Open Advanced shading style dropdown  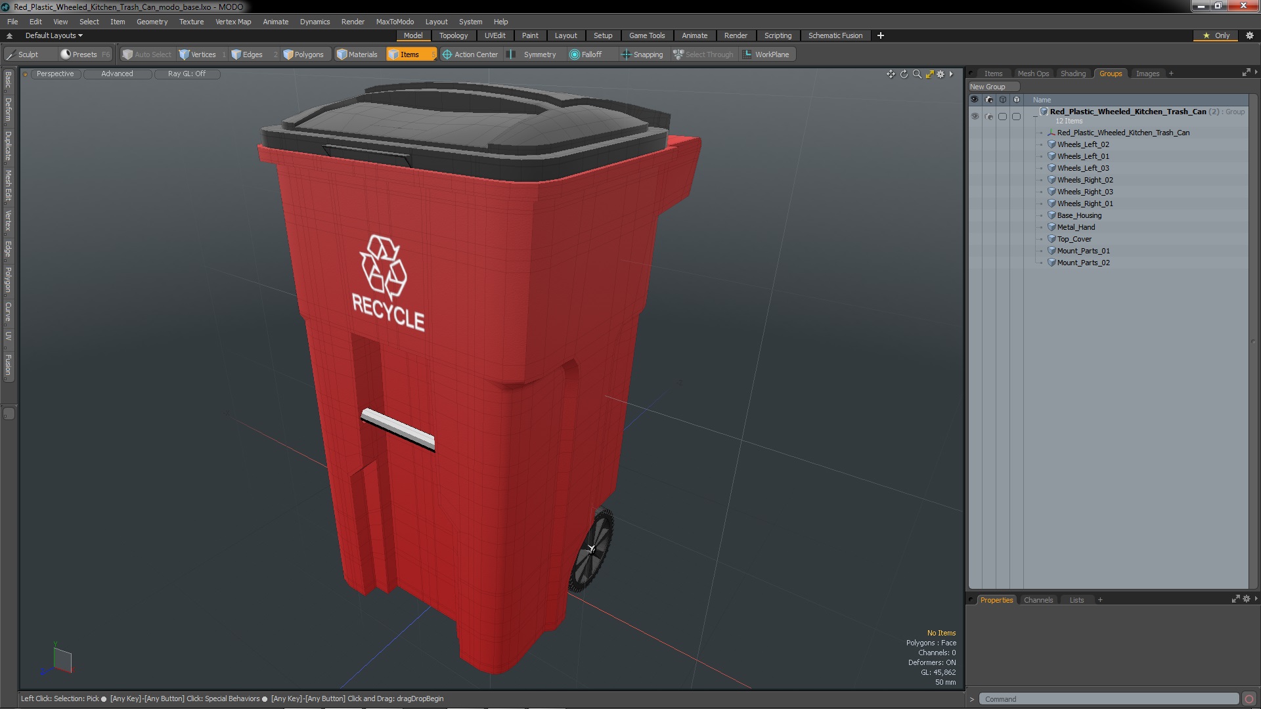coord(117,74)
